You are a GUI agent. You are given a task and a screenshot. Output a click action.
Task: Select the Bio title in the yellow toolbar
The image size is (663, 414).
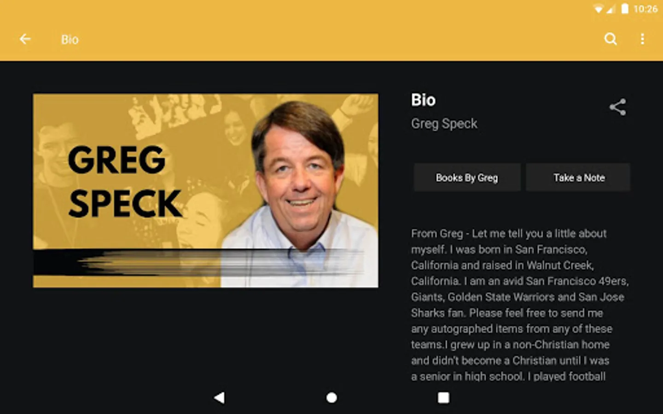click(x=70, y=40)
